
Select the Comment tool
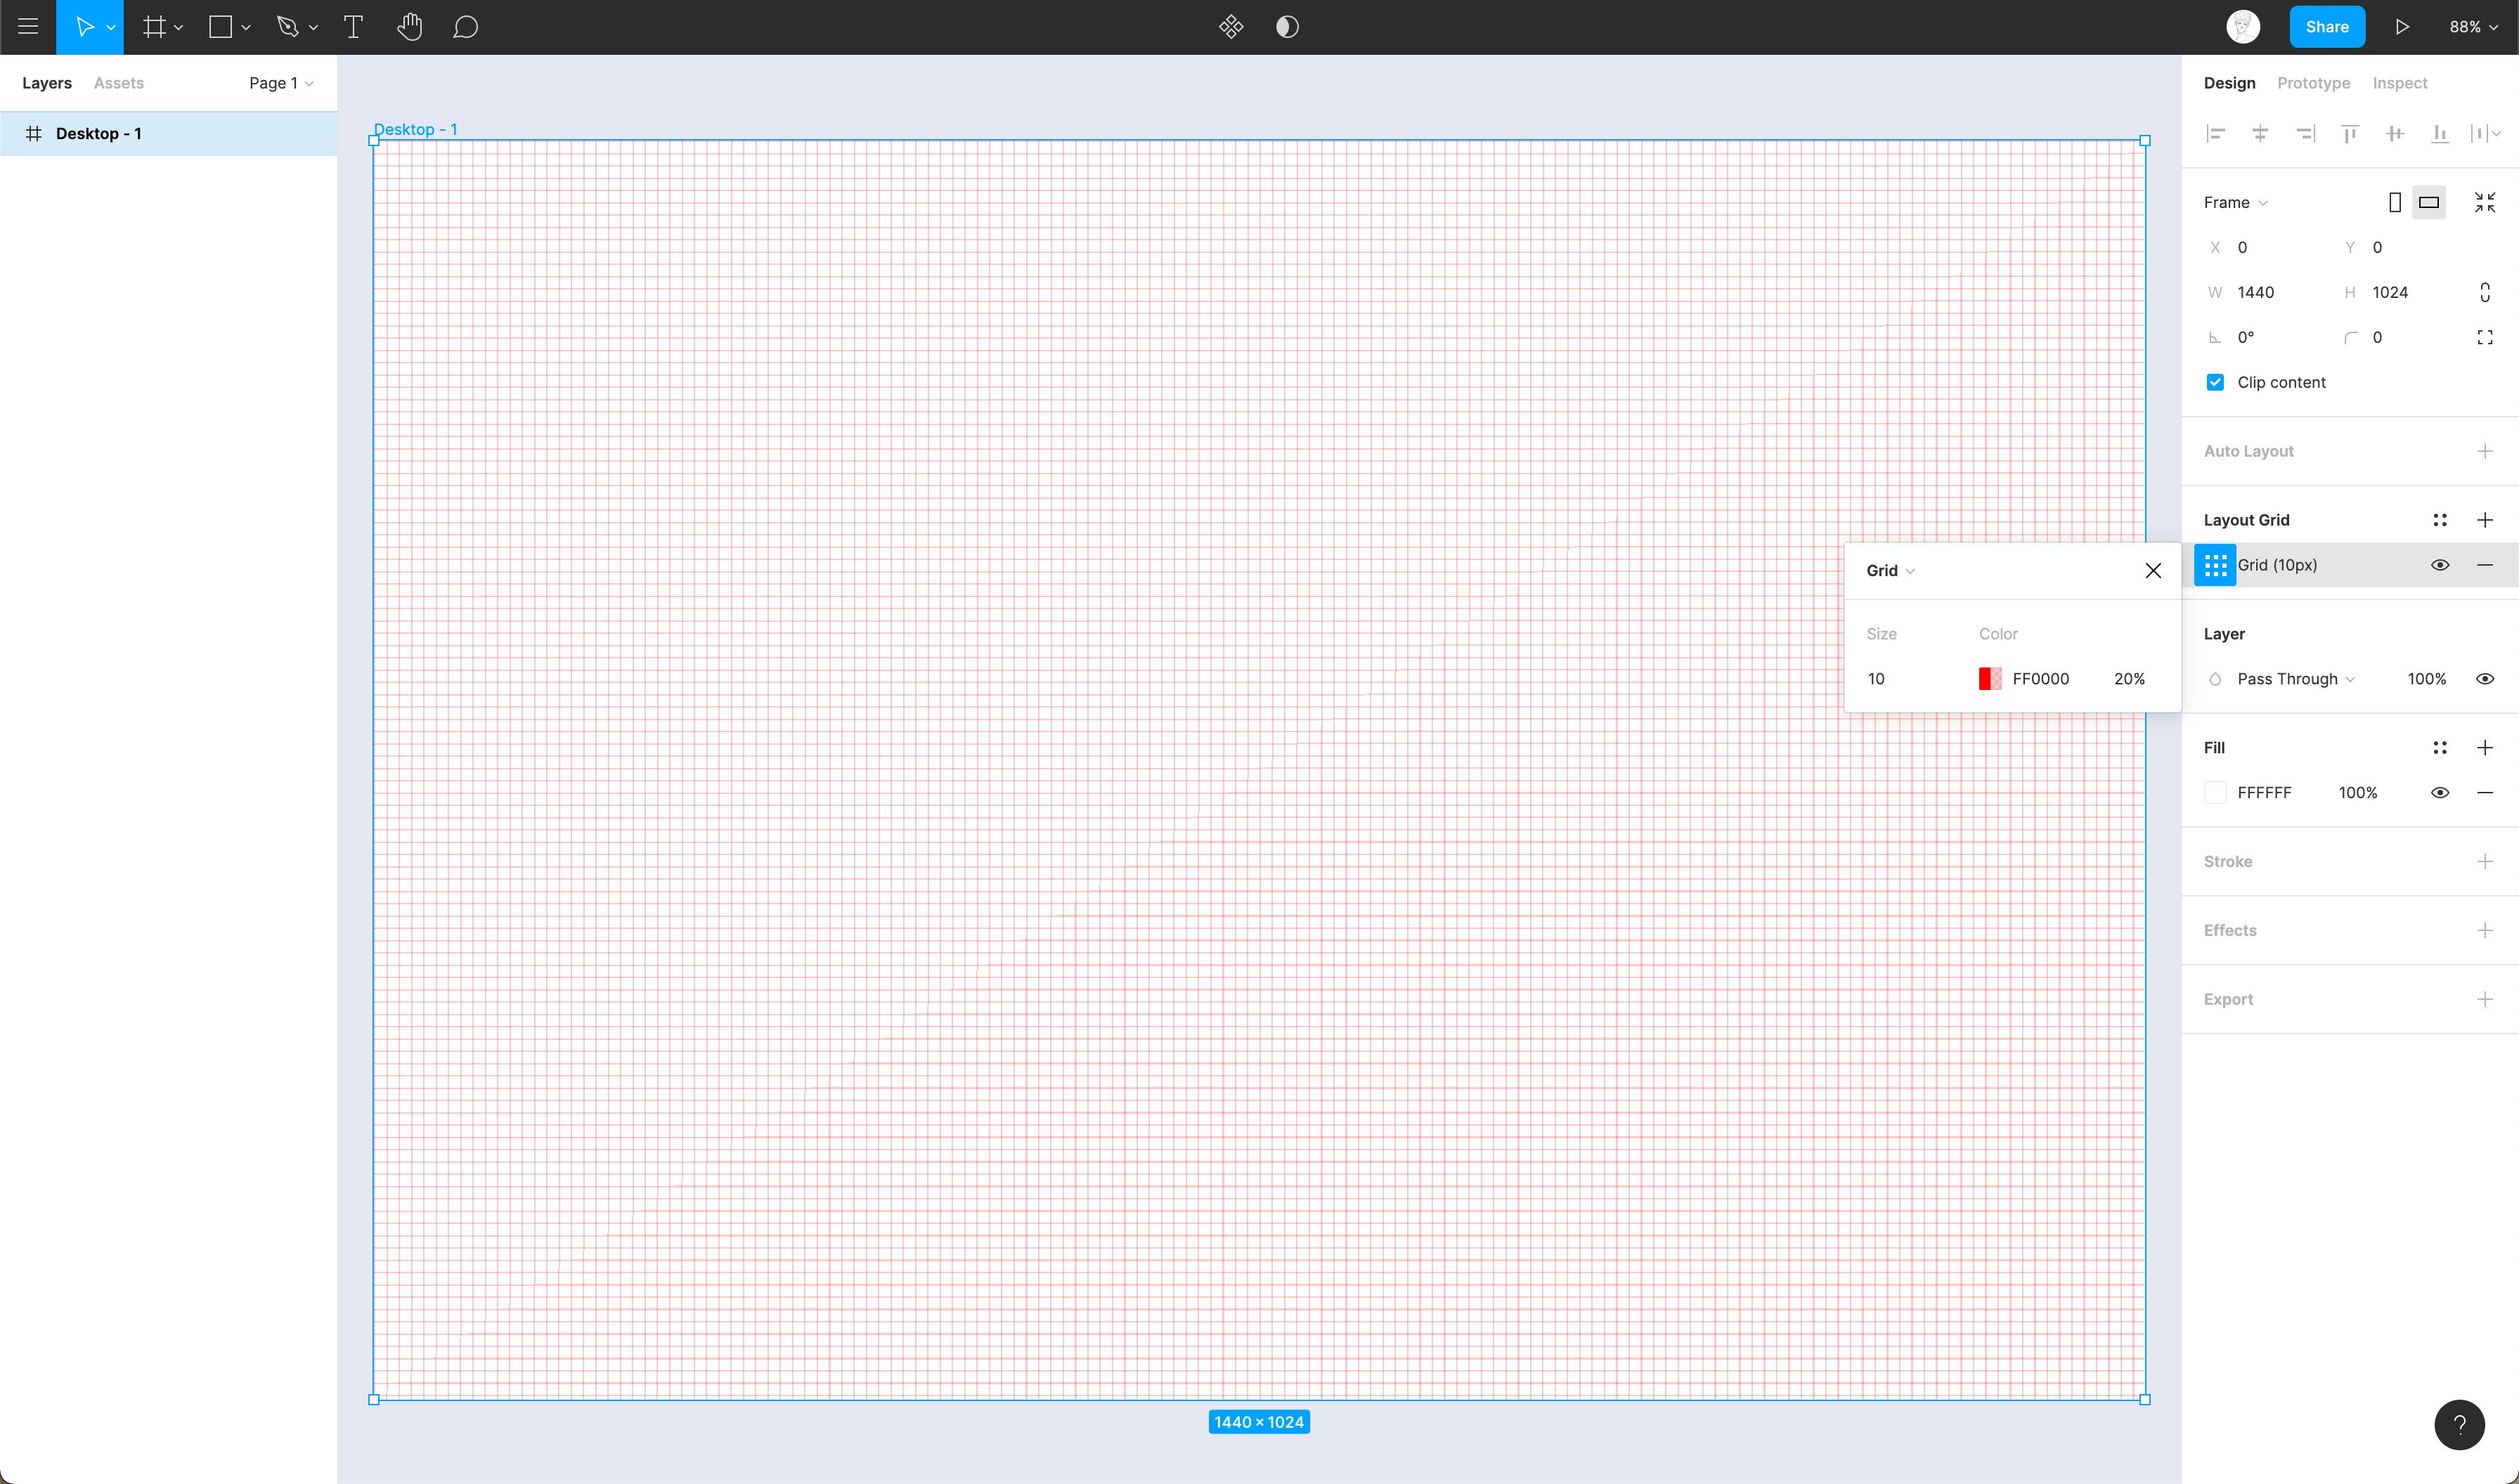[x=465, y=27]
